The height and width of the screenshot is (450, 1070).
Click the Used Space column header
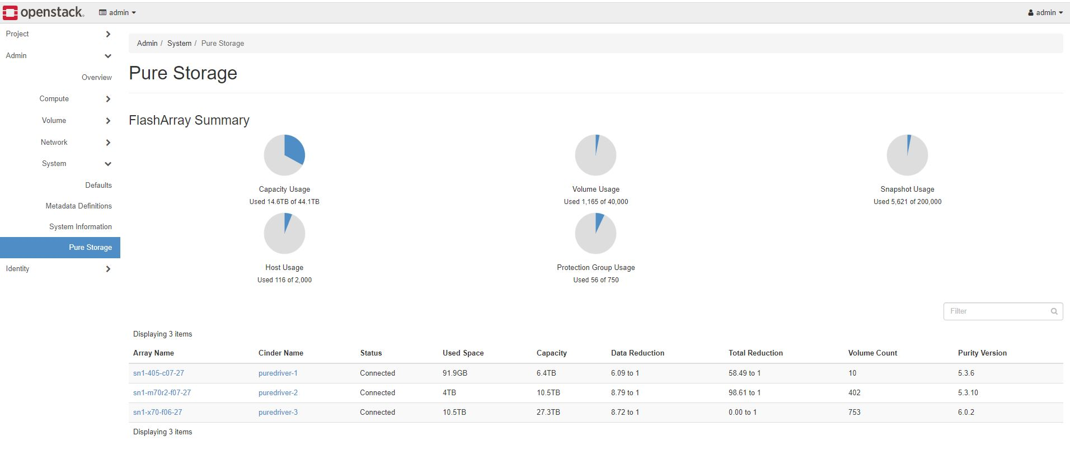[x=463, y=353]
